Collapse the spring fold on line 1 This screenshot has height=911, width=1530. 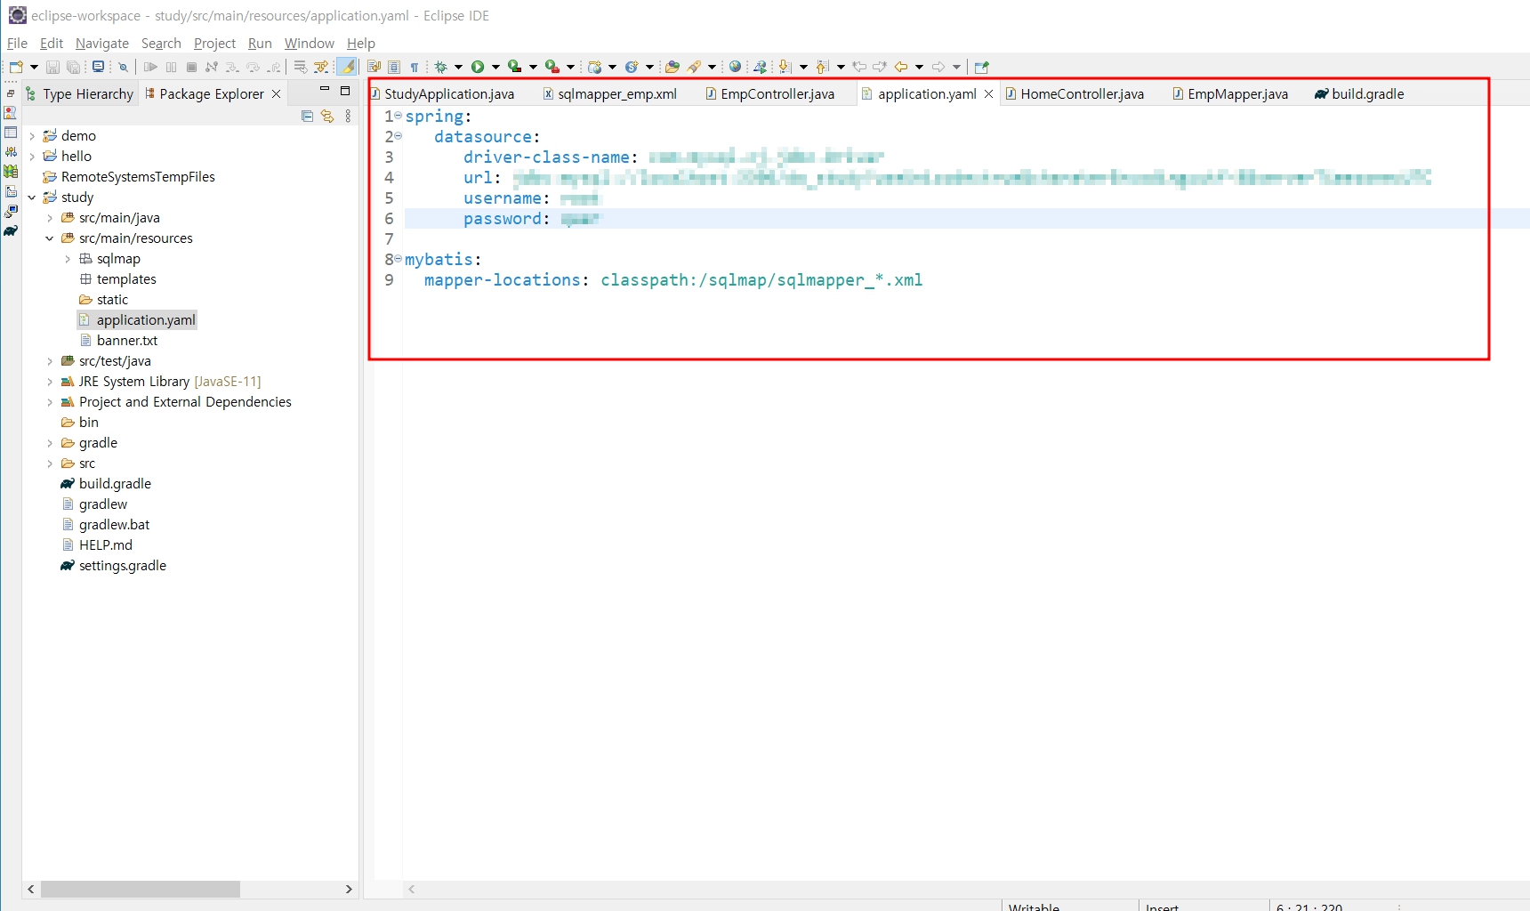coord(399,116)
